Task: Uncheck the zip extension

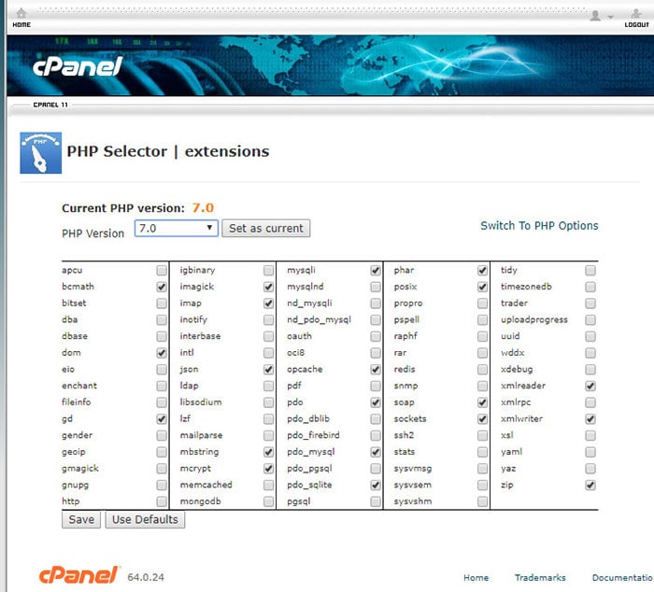Action: (x=590, y=486)
